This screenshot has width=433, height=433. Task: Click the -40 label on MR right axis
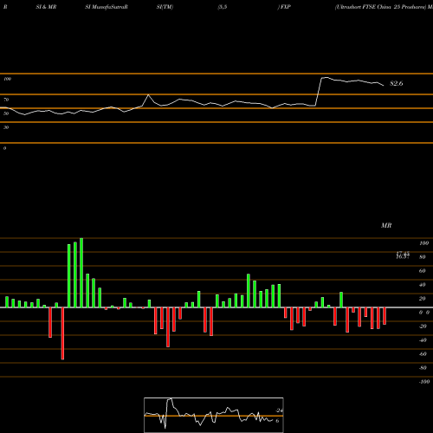pos(423,340)
